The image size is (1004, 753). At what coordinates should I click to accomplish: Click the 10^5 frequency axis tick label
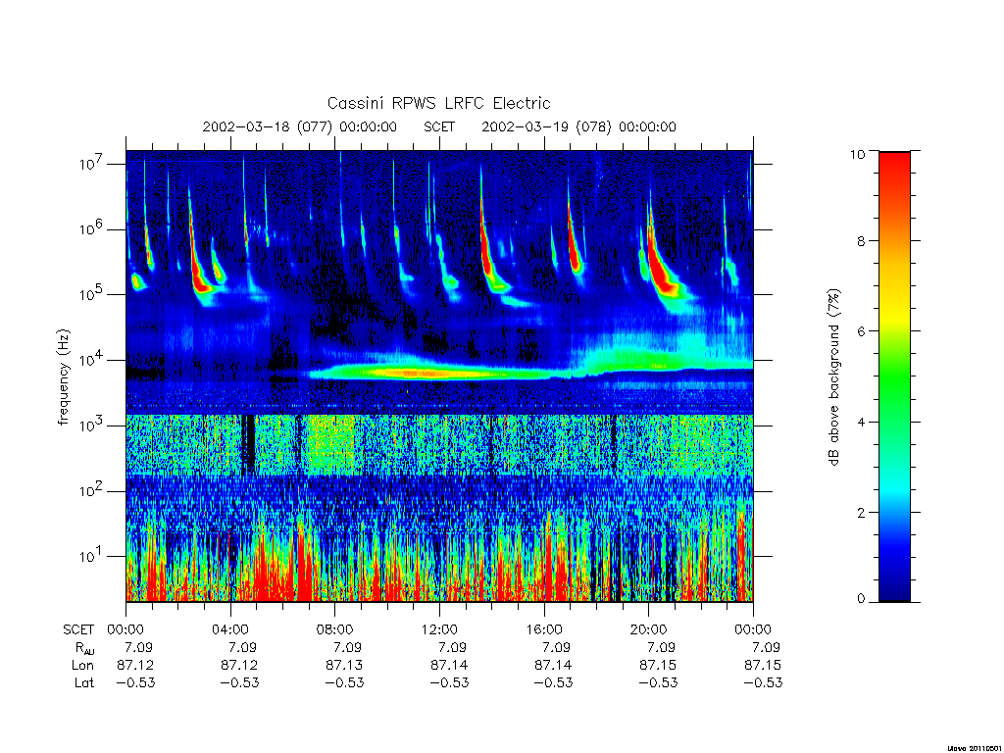pos(91,294)
